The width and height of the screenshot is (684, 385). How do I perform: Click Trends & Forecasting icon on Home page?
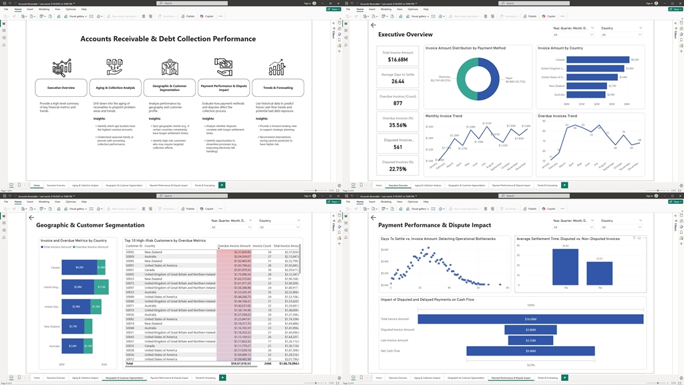coord(277,67)
